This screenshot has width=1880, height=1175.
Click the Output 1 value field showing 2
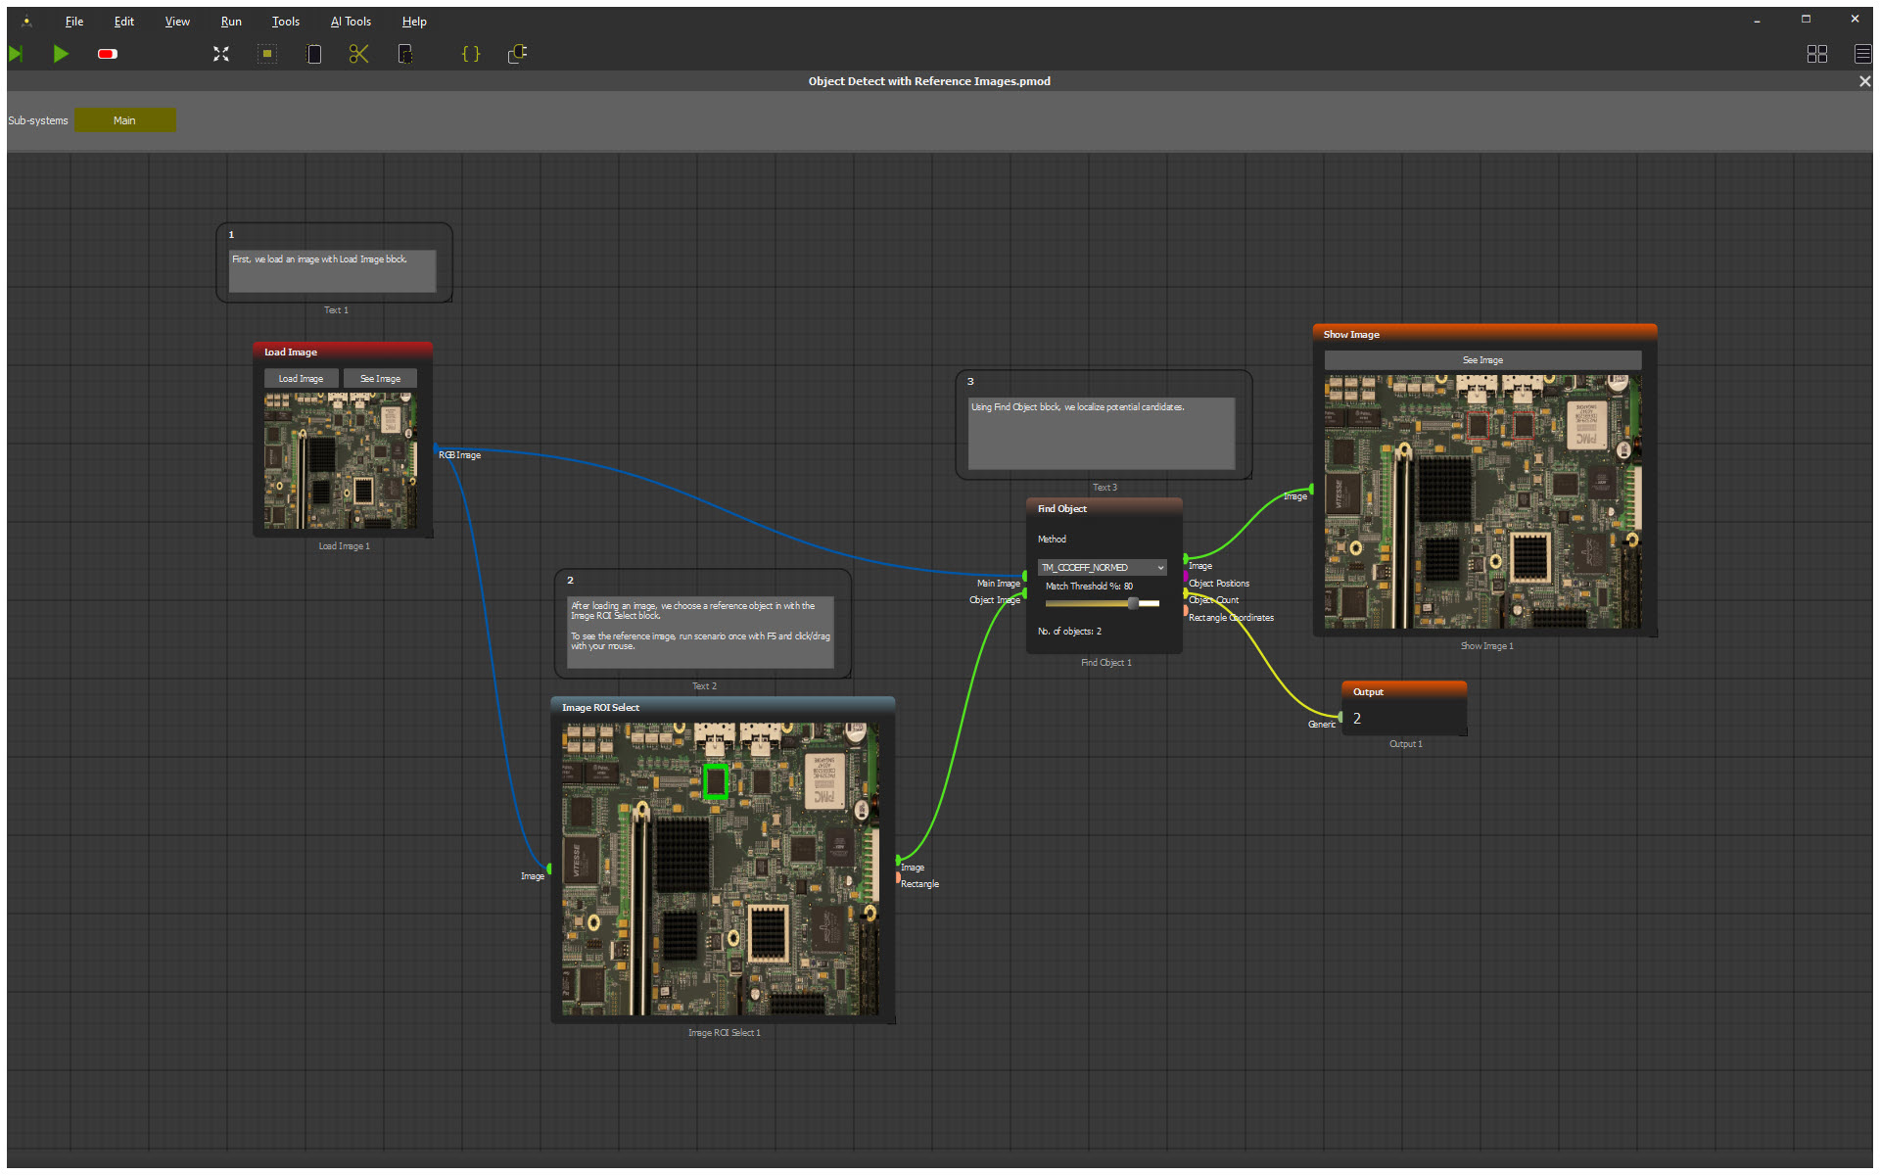point(1404,718)
